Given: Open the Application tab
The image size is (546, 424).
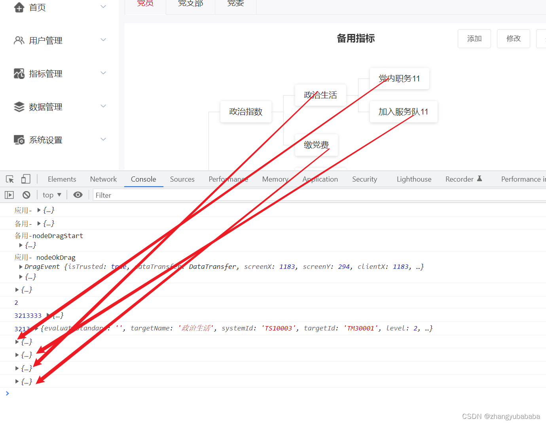Looking at the screenshot, I should pyautogui.click(x=320, y=179).
